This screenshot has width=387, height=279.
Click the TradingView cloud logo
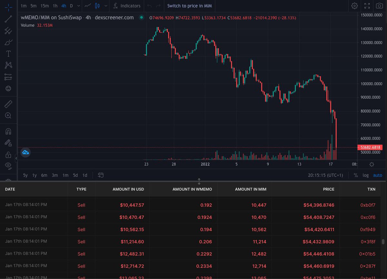(25, 152)
